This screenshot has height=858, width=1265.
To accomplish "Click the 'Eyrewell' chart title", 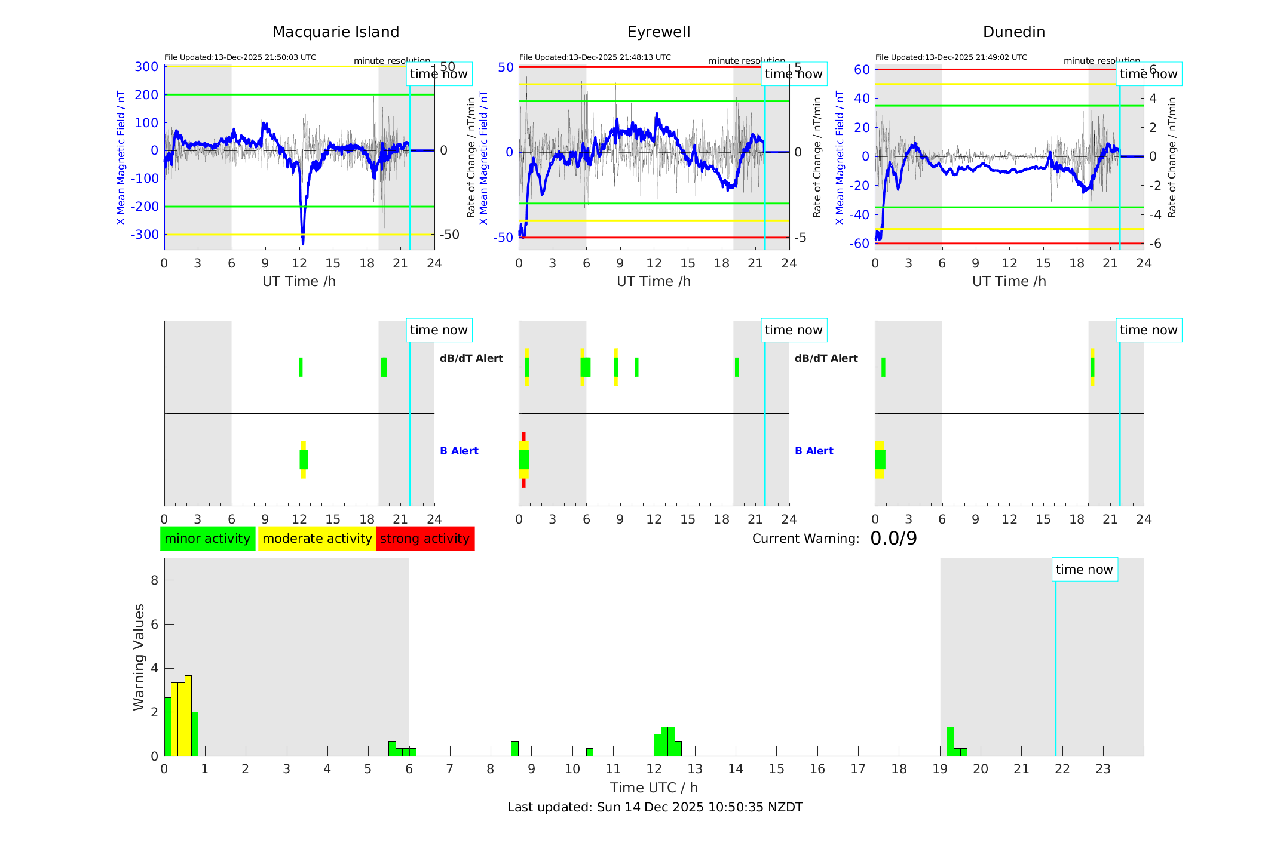I will 658,32.
